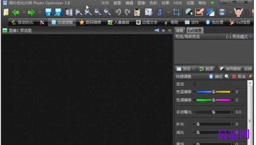Click the green icon next to 帮助 menu
Image resolution: width=256 pixels, height=145 pixels.
click(212, 3)
